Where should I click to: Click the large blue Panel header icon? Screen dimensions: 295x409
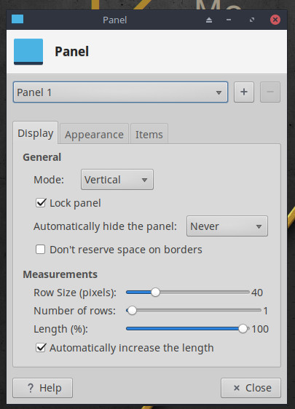(28, 52)
